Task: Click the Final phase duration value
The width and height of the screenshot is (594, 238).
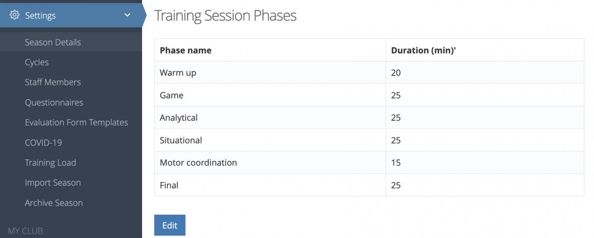Action: click(396, 185)
